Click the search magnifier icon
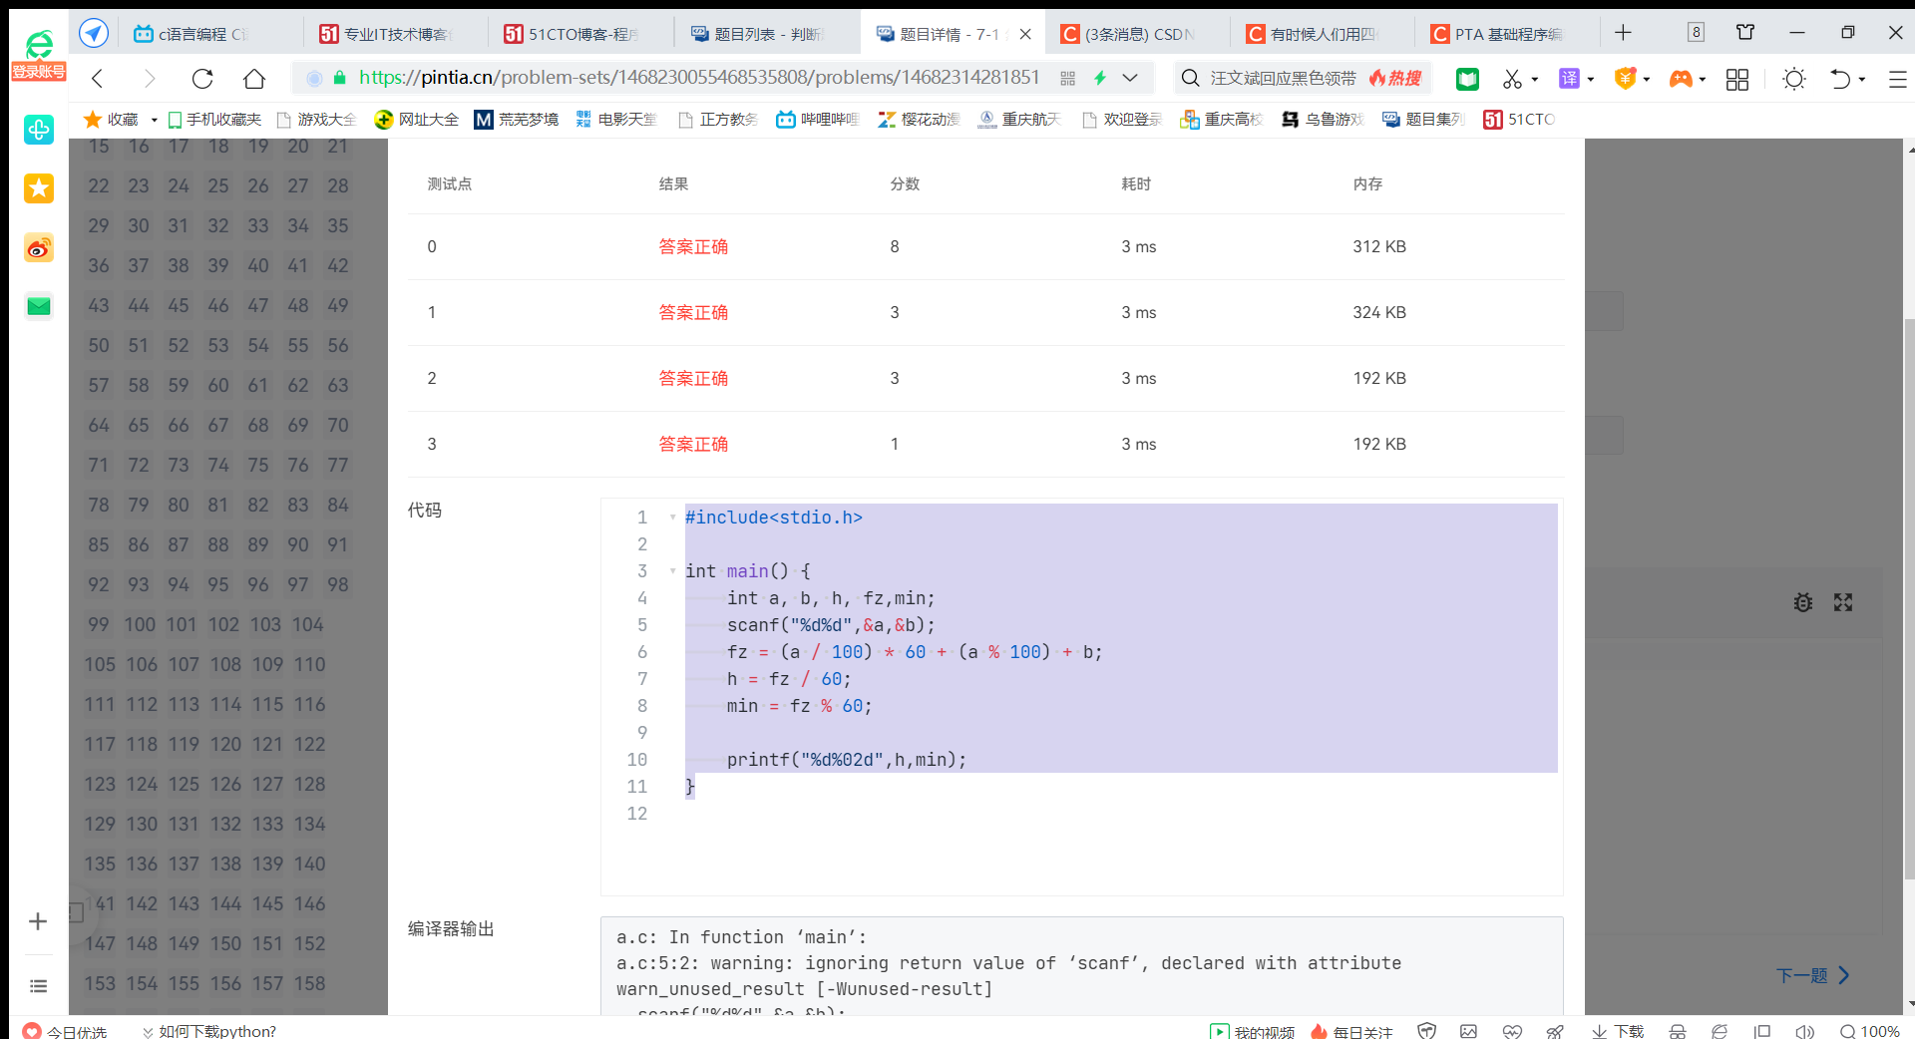The image size is (1915, 1039). 1190,78
